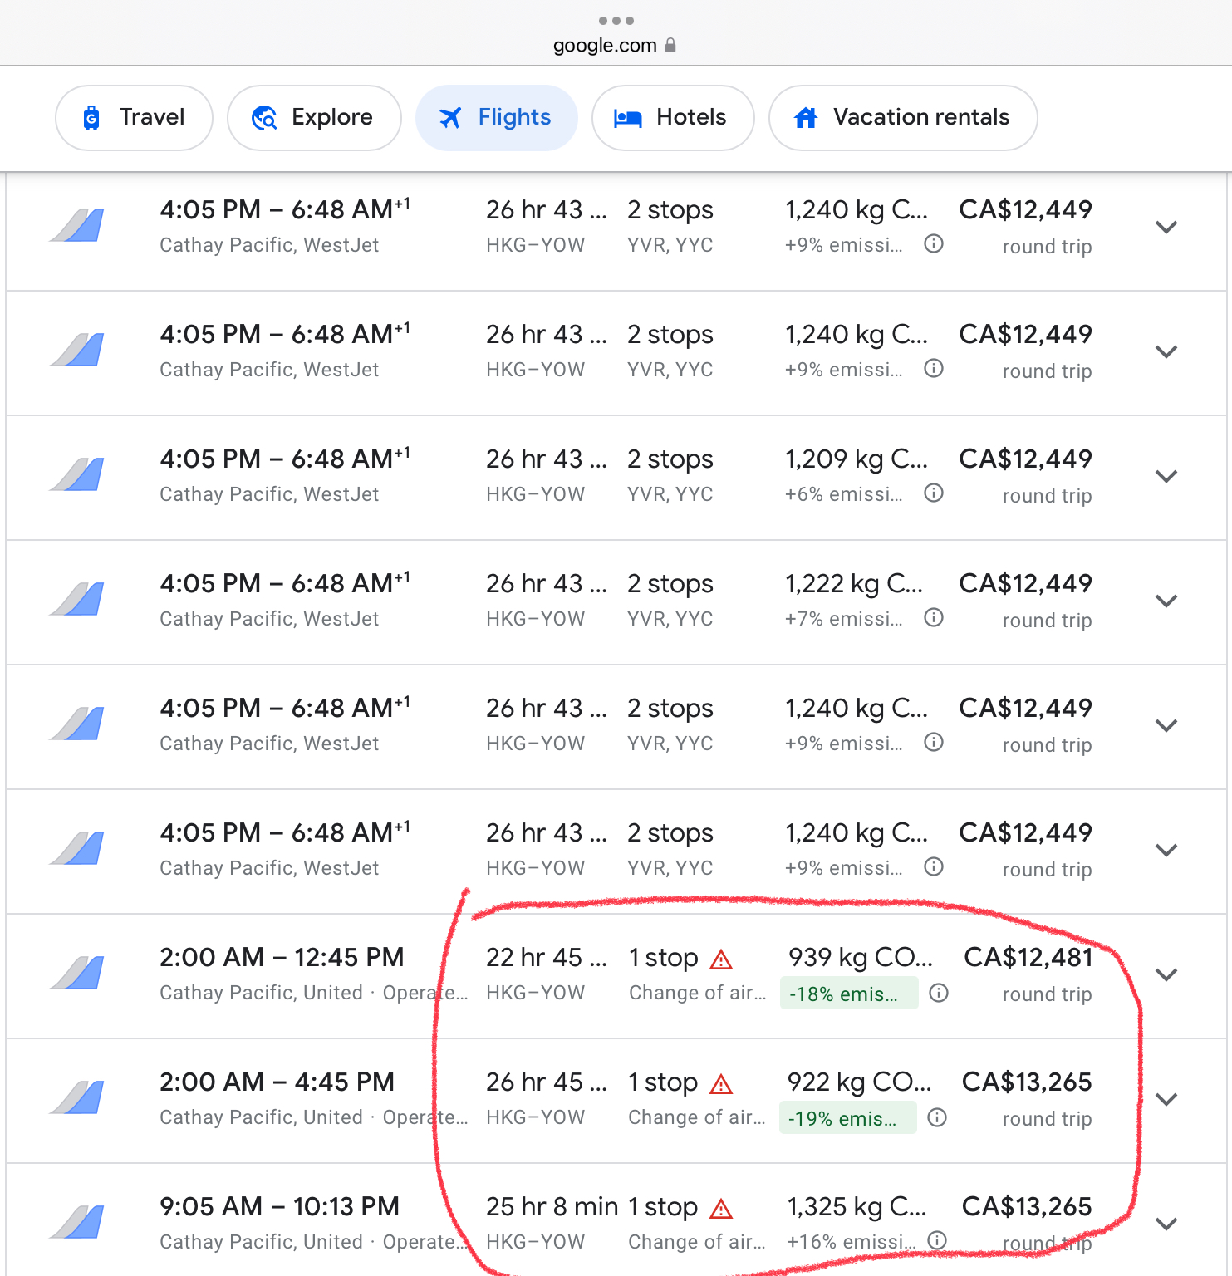
Task: Go to the Hotels tab
Action: (x=673, y=118)
